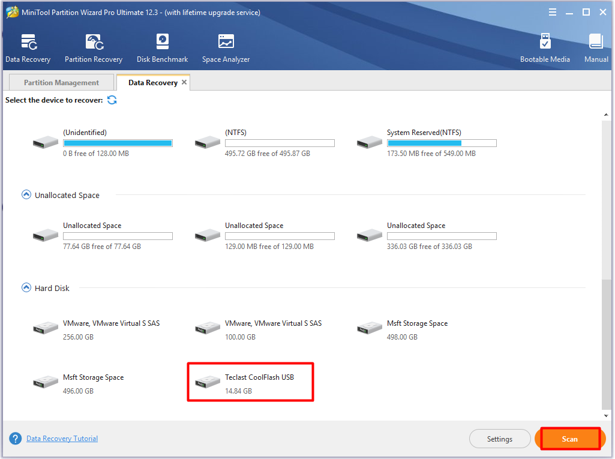Select the Teclast CoolFlash USB disk icon
The width and height of the screenshot is (615, 459).
pyautogui.click(x=208, y=382)
